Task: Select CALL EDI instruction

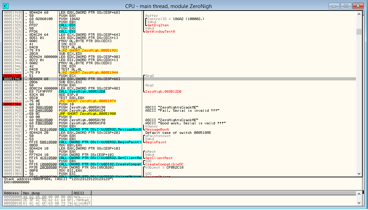Action: tap(67, 25)
